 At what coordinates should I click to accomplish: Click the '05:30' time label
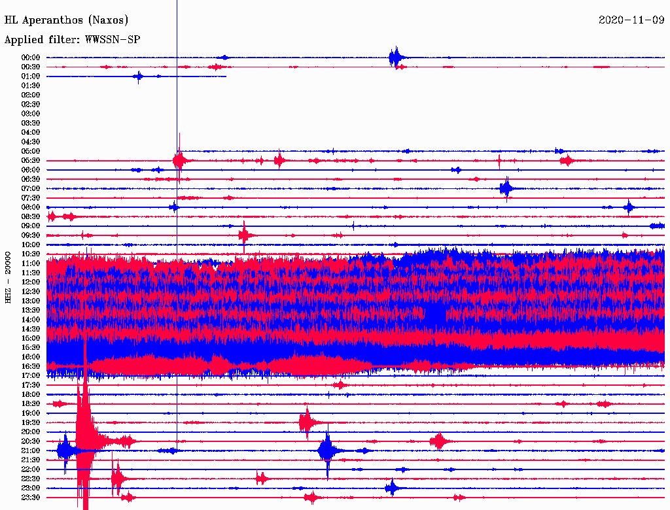(x=31, y=161)
